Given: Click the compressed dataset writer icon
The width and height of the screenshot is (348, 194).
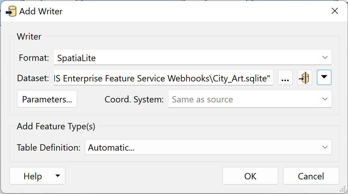Looking at the screenshot, I should pyautogui.click(x=304, y=77).
